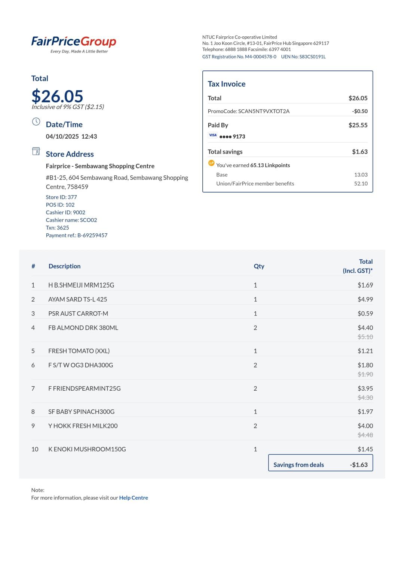Click item F FRIENDSPEARMINT25G
404x572 pixels.
point(85,388)
